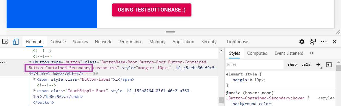
Task: Activate the element inspector pointer tool
Action: click(5, 41)
